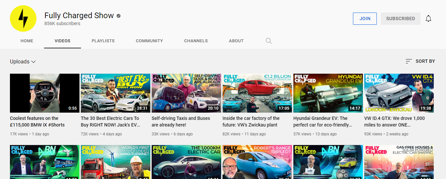Click the Robert's Range Tripled thumbnail
The image size is (446, 179).
point(257,162)
